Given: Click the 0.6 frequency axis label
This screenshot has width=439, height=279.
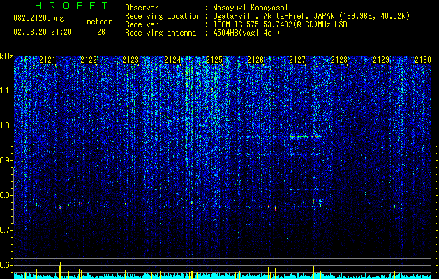Looking at the screenshot, I should (x=6, y=265).
